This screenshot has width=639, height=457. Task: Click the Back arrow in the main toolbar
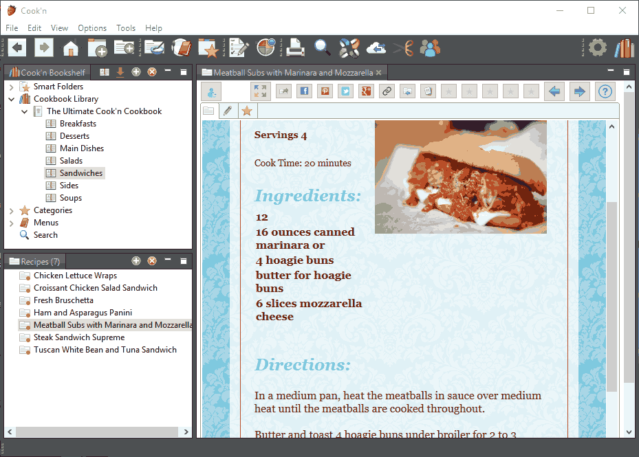17,48
